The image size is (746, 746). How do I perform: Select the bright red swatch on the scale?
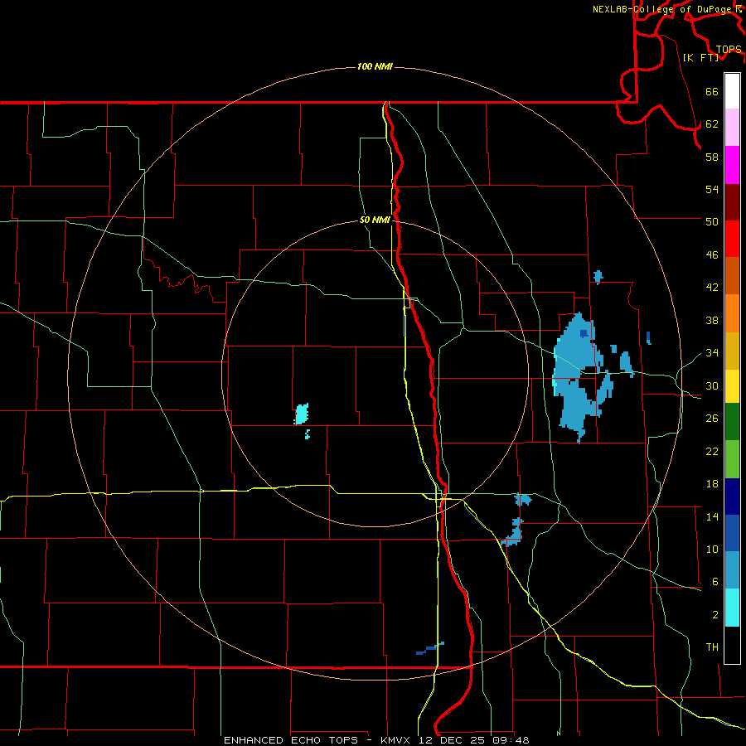tap(732, 239)
